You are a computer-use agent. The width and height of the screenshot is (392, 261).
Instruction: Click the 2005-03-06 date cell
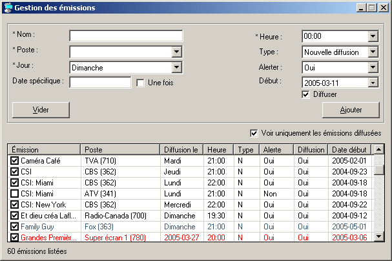pos(349,237)
